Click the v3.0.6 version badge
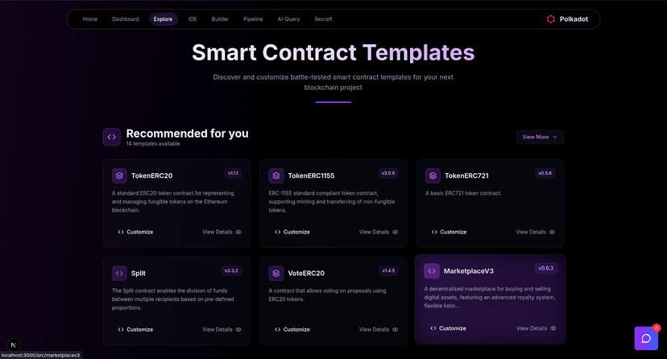Image resolution: width=667 pixels, height=359 pixels. (x=388, y=173)
